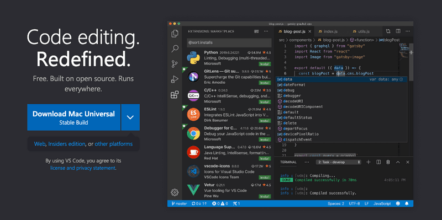Screen dimensions: 442x220
Task: Close the blog-post.js tab
Action: coord(310,31)
